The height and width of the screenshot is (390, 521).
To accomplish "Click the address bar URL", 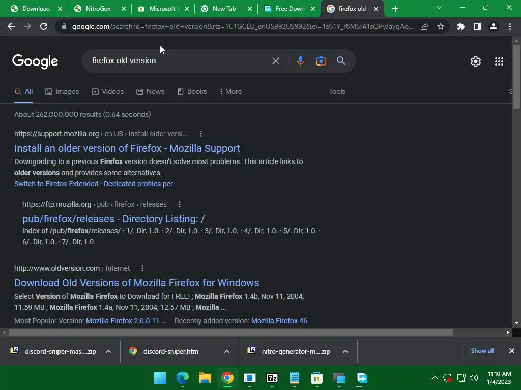I will [x=243, y=26].
